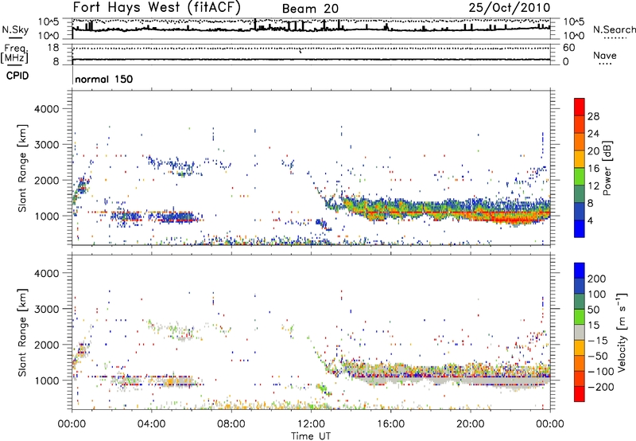Viewport: 636px width, 441px height.
Task: Click the 'Beam 20' label
Action: pos(310,9)
